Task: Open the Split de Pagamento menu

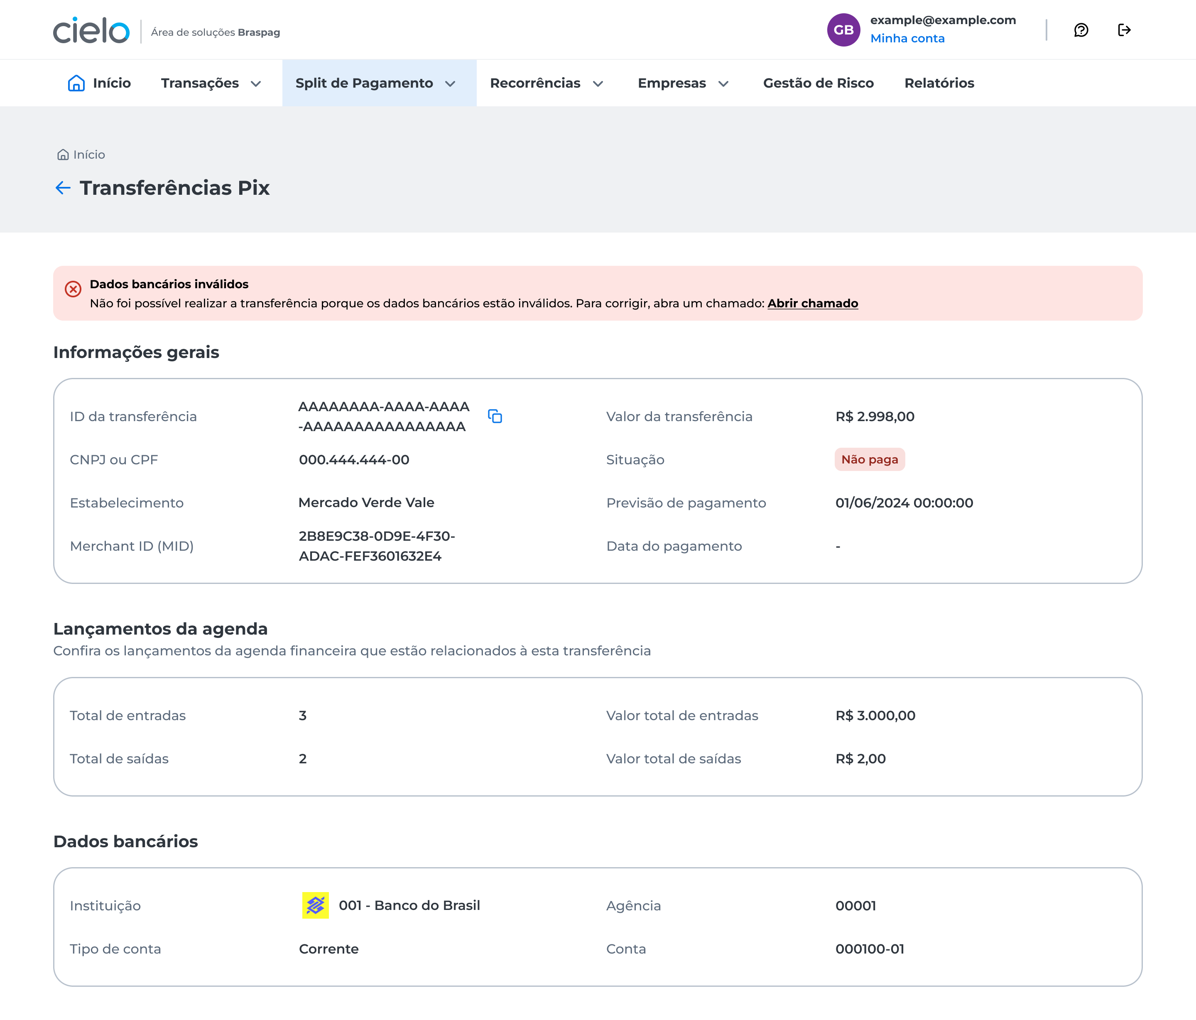Action: pos(379,83)
